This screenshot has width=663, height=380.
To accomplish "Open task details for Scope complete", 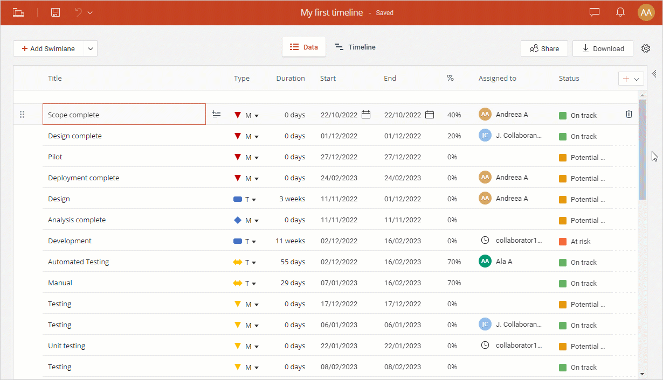I will (216, 114).
